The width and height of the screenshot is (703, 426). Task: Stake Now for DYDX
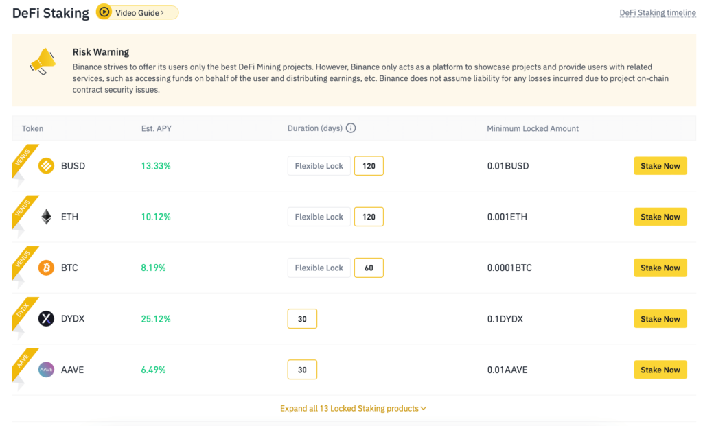(x=660, y=318)
